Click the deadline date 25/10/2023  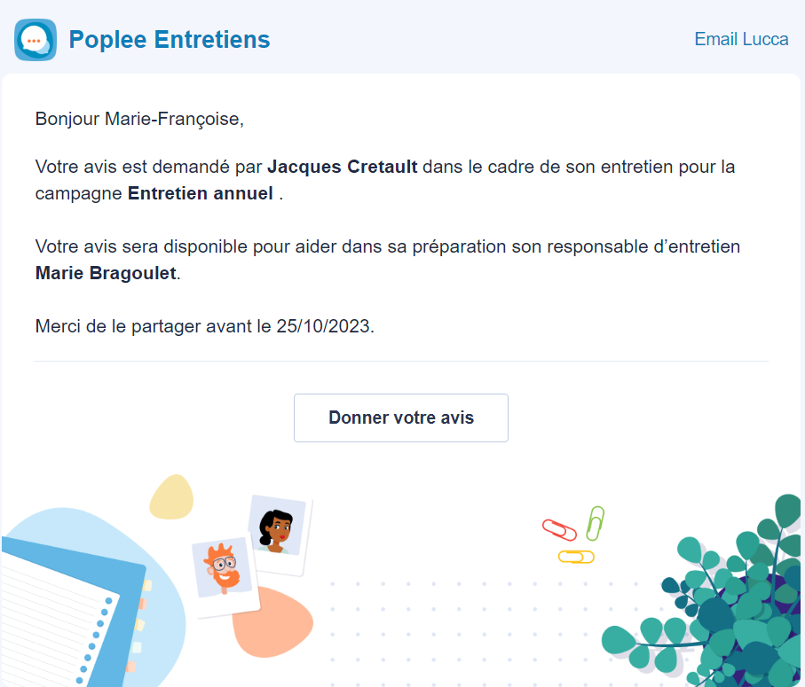tap(323, 326)
